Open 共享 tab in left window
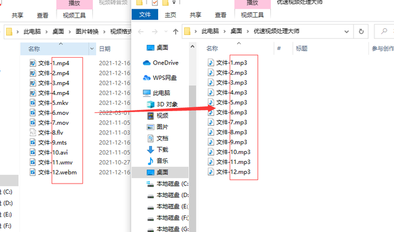This screenshot has width=394, height=232. (17, 15)
